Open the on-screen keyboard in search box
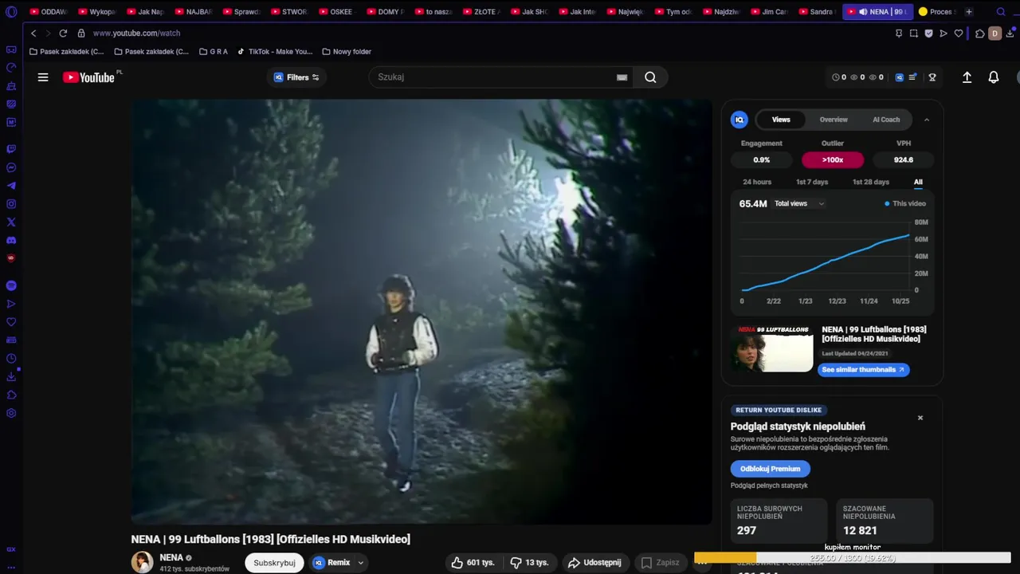The height and width of the screenshot is (574, 1020). [x=622, y=77]
